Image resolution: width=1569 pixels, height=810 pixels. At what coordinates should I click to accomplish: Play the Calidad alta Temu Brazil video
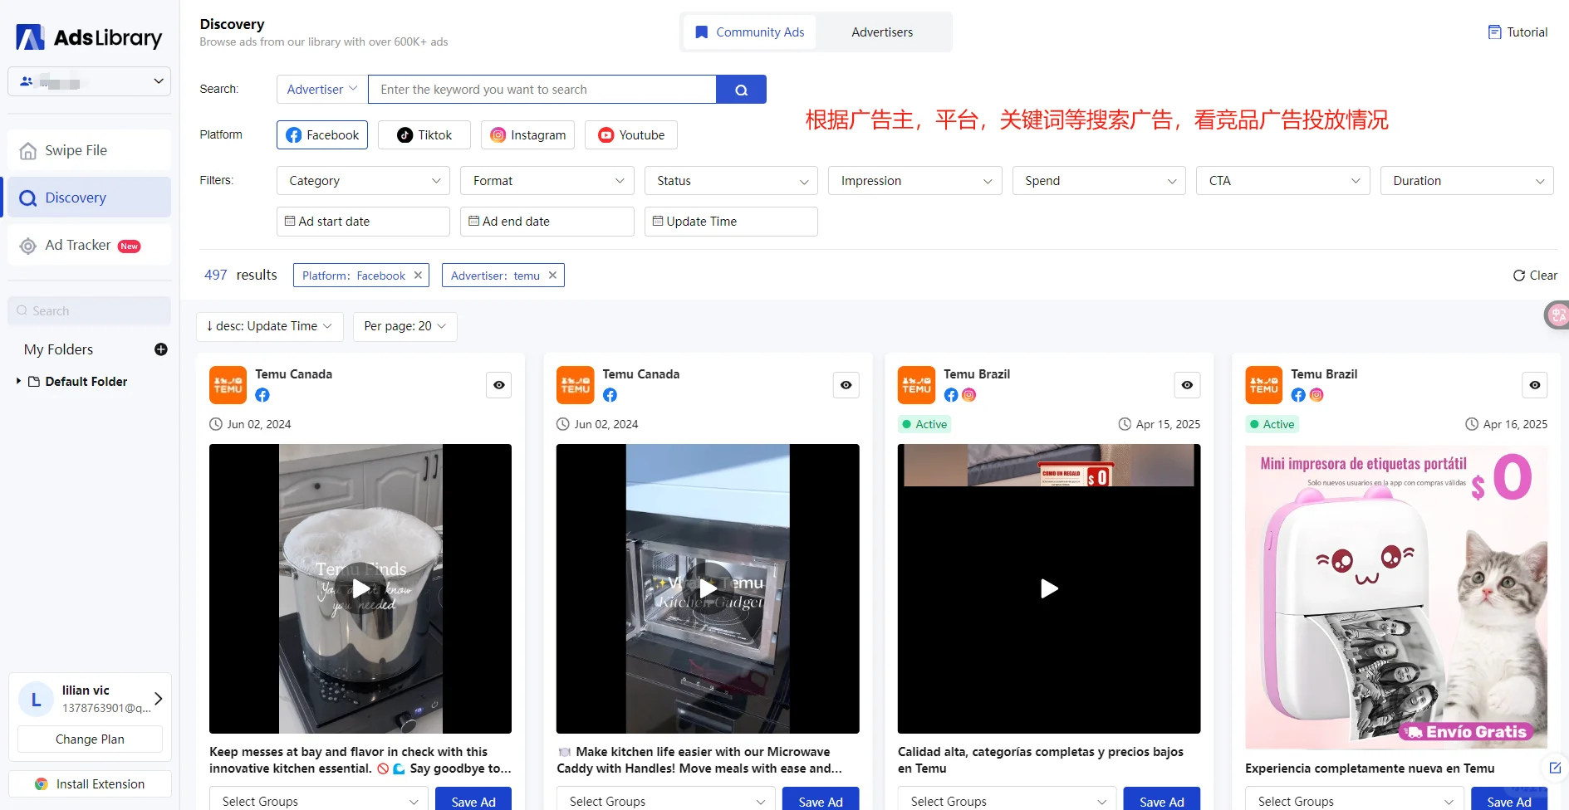(1049, 588)
